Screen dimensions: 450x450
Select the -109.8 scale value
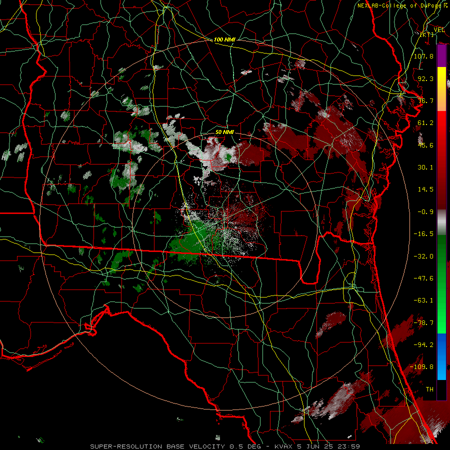[x=421, y=367]
